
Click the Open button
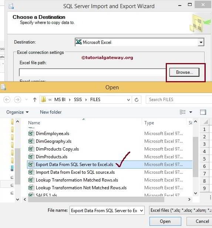tap(165, 221)
